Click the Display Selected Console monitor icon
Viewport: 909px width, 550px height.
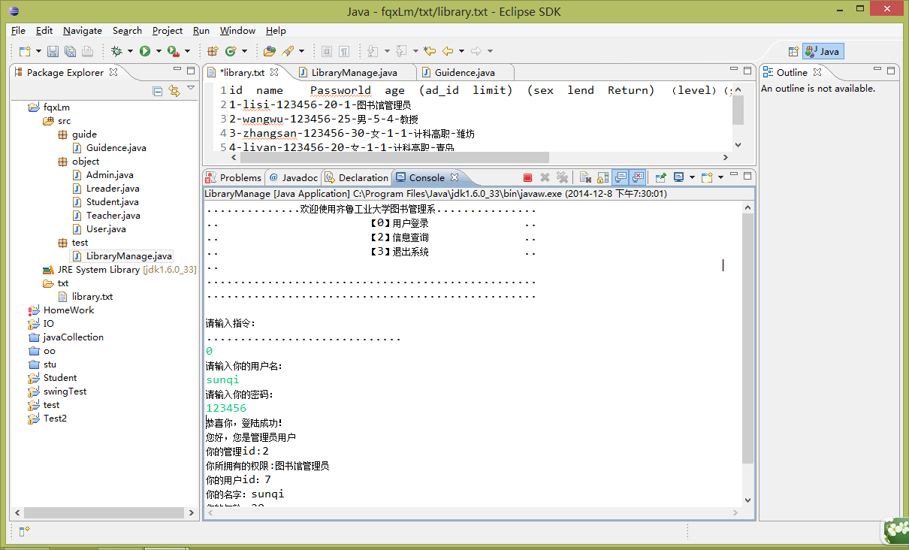[x=678, y=177]
